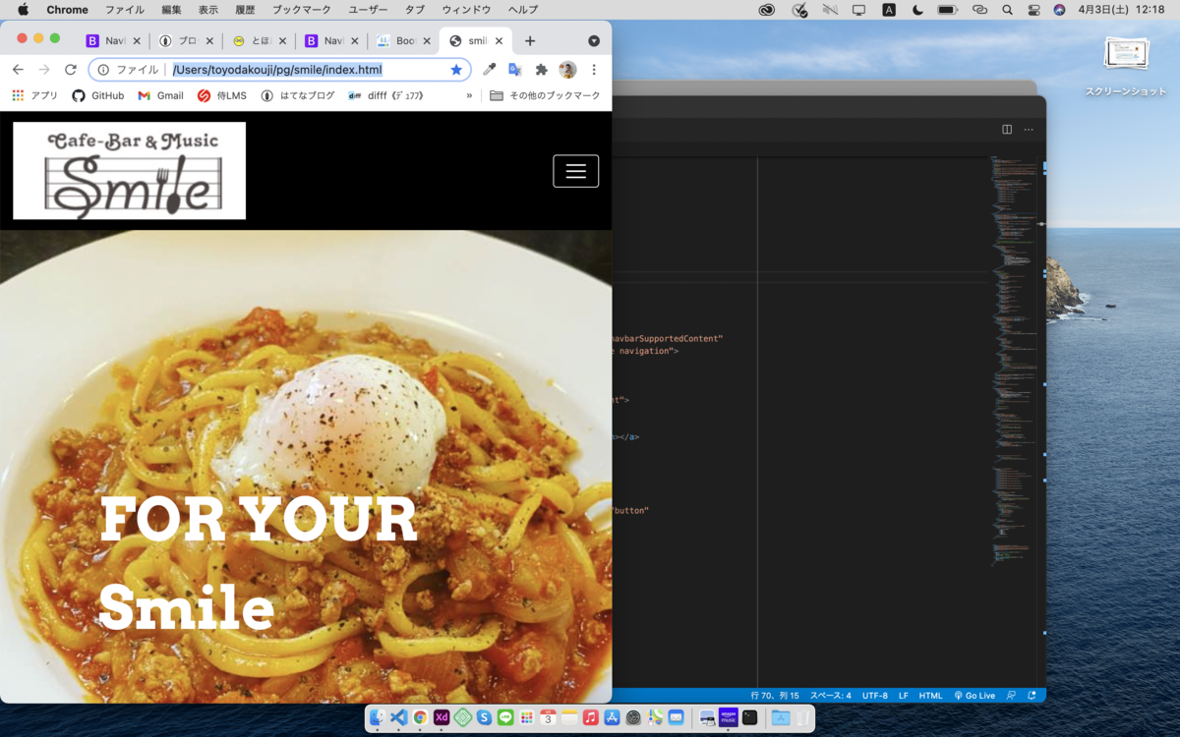
Task: Click the VS Code minimap
Action: pos(1013,360)
